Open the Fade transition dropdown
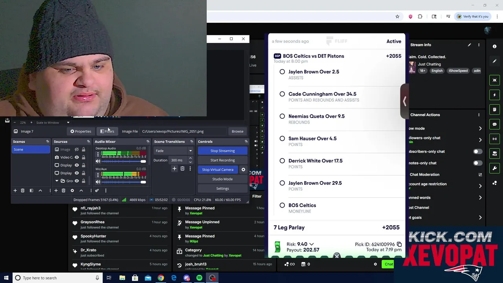Viewport: 503px width, 283px height. pos(174,151)
